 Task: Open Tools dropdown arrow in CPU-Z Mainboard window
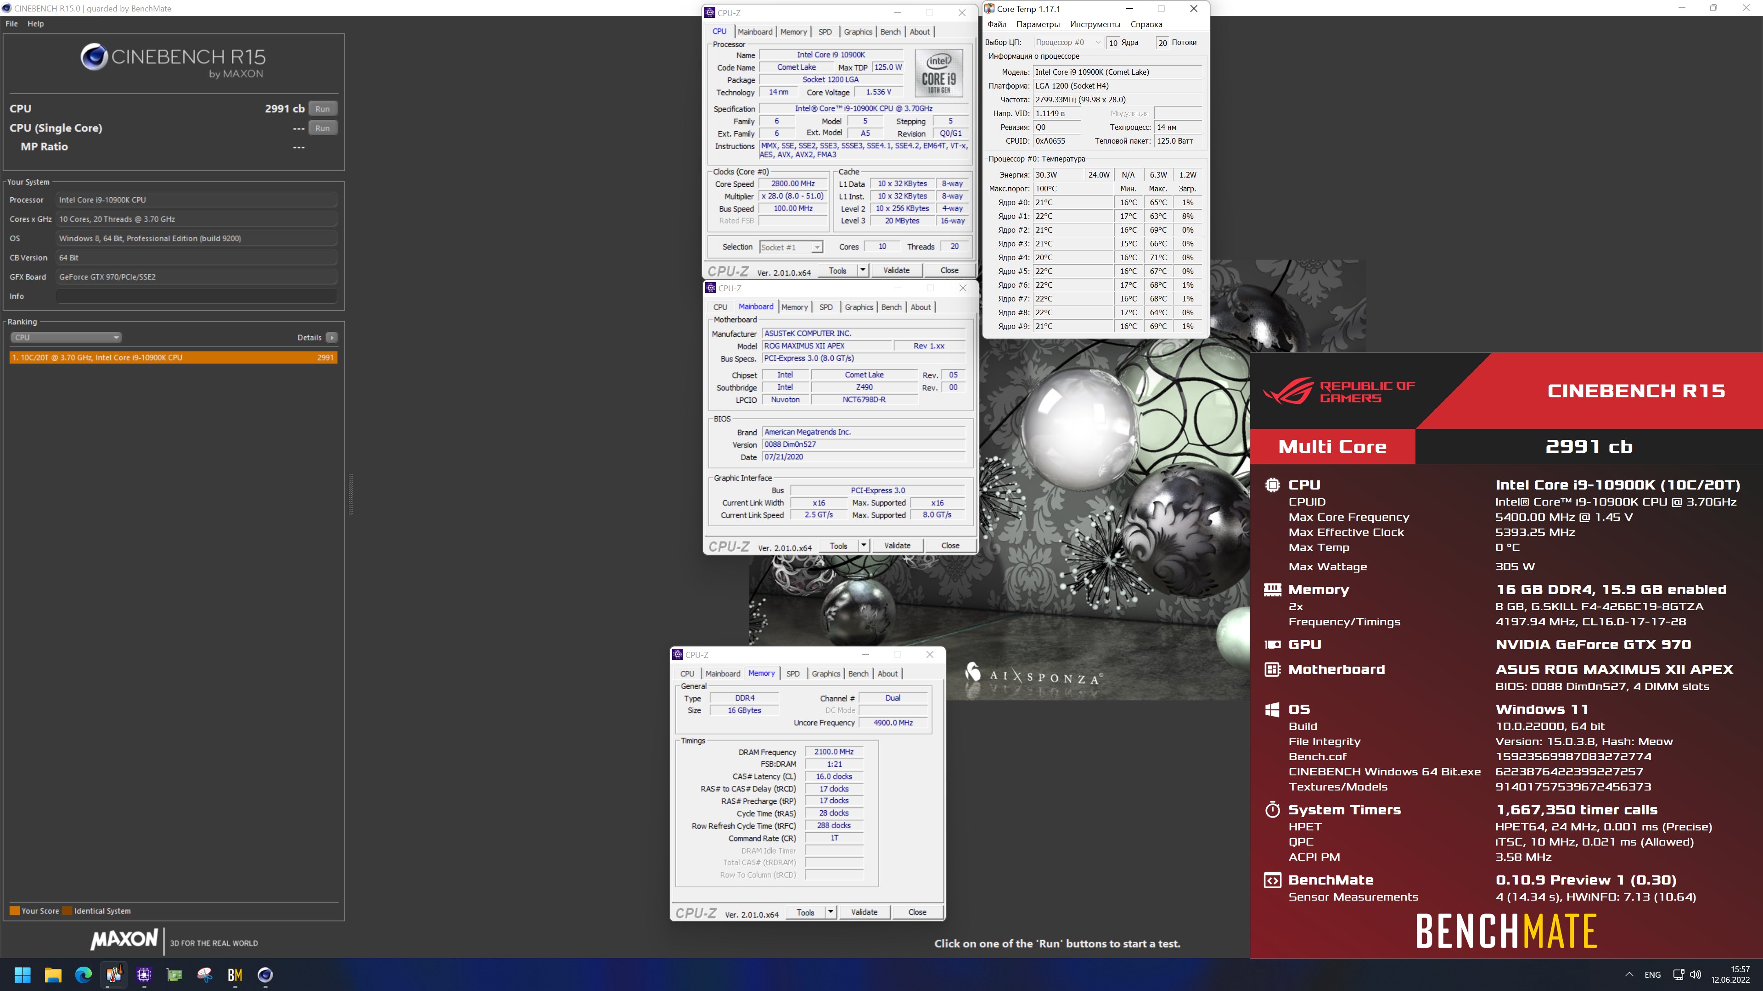(x=864, y=545)
